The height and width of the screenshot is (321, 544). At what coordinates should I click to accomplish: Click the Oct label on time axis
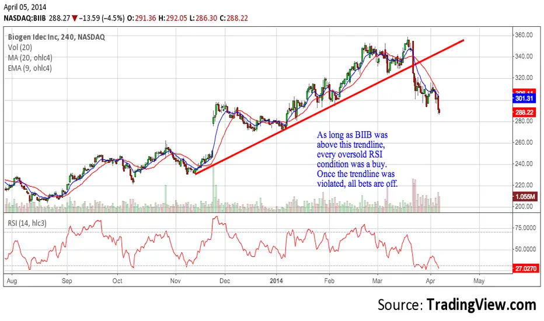click(x=117, y=281)
